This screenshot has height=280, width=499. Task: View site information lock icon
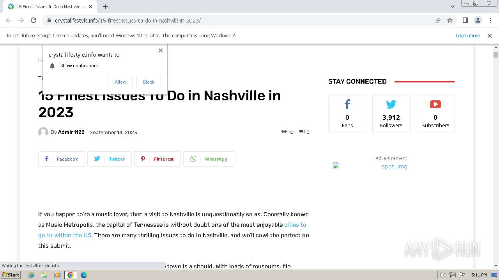coord(49,20)
